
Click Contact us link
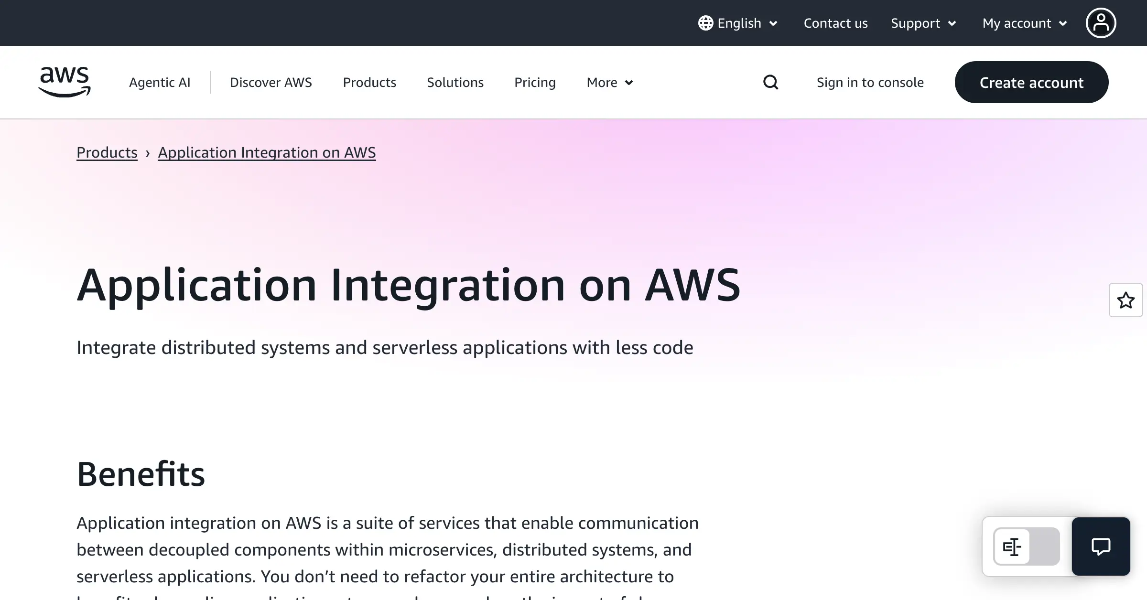pos(835,23)
